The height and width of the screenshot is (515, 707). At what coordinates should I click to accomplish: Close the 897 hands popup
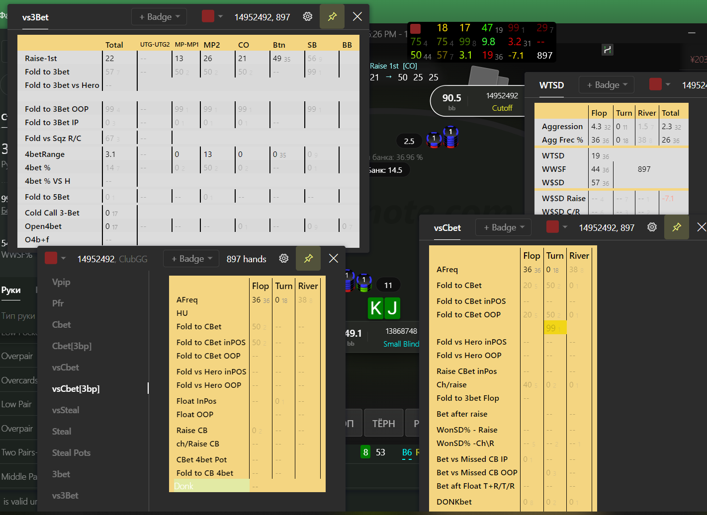point(334,258)
